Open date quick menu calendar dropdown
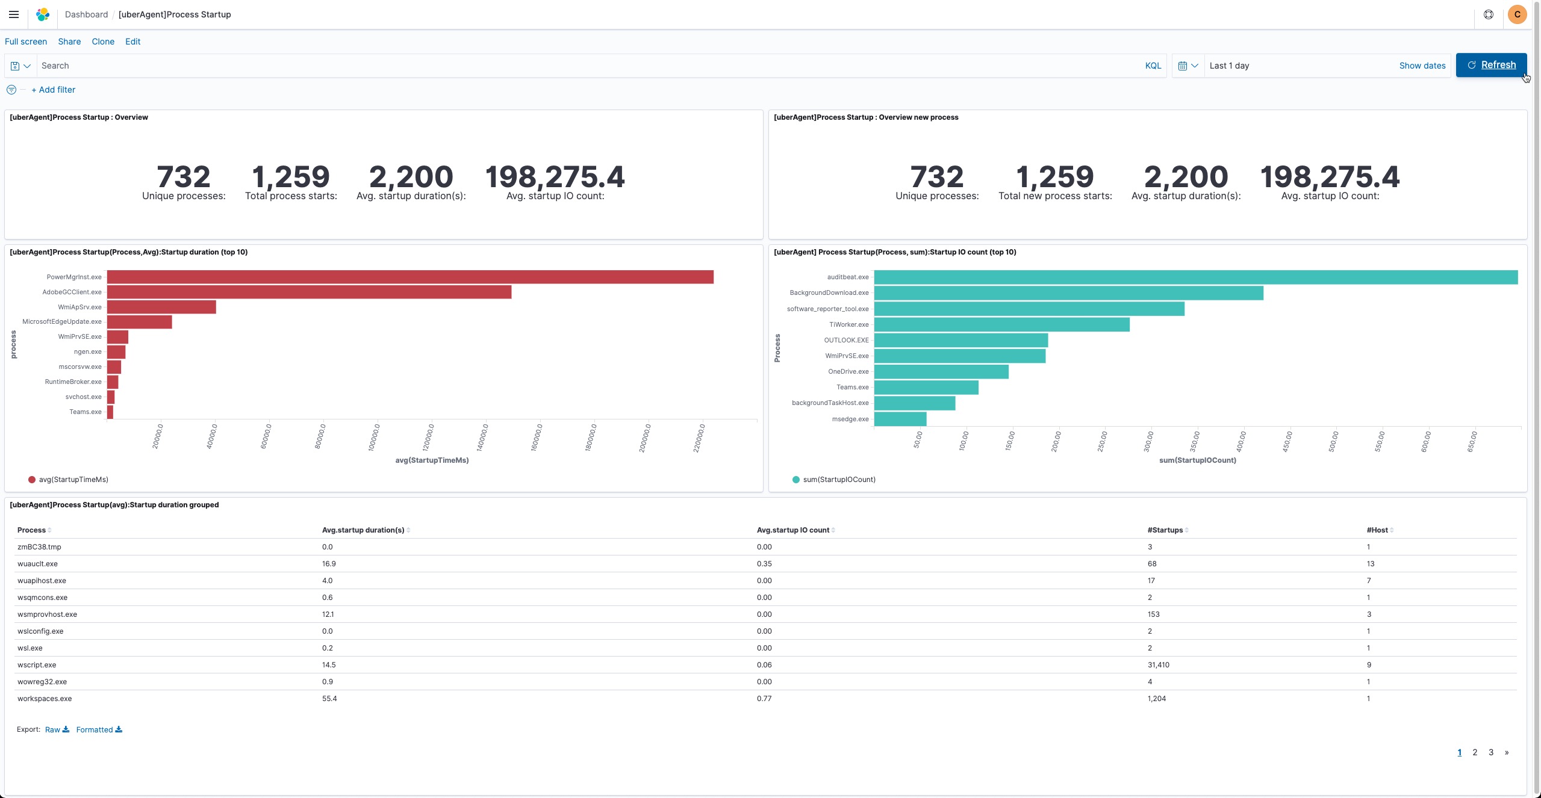Viewport: 1541px width, 798px height. 1188,66
